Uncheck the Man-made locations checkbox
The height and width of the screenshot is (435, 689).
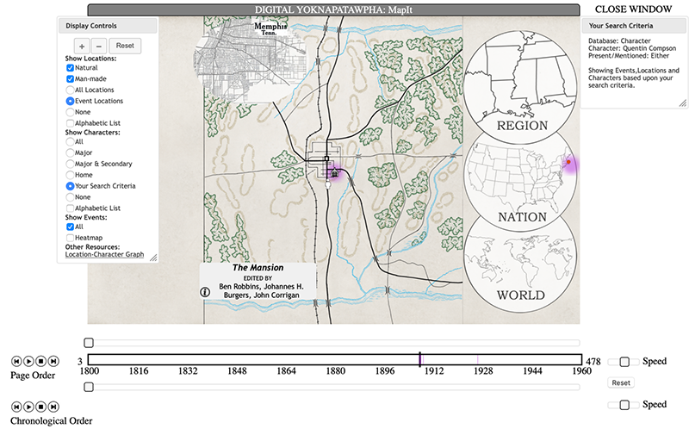pyautogui.click(x=70, y=78)
